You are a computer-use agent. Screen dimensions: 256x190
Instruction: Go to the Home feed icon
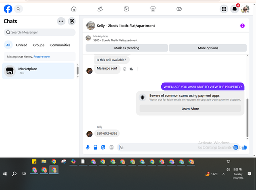tap(74, 9)
